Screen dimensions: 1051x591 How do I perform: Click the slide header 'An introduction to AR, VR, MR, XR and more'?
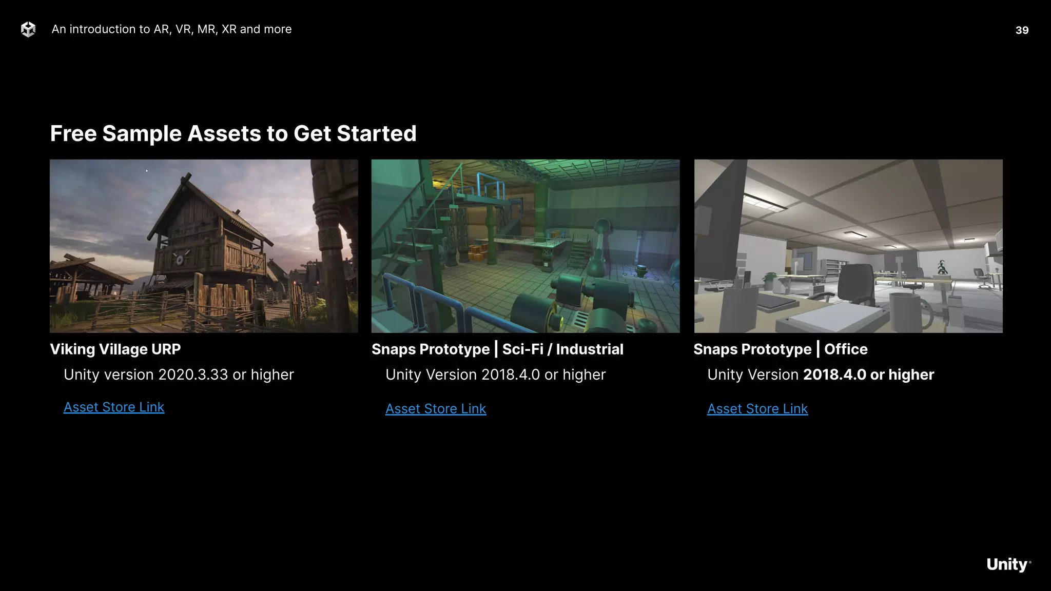click(x=171, y=29)
